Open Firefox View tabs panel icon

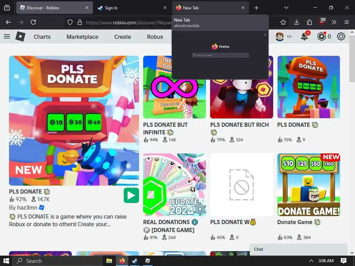pyautogui.click(x=7, y=8)
